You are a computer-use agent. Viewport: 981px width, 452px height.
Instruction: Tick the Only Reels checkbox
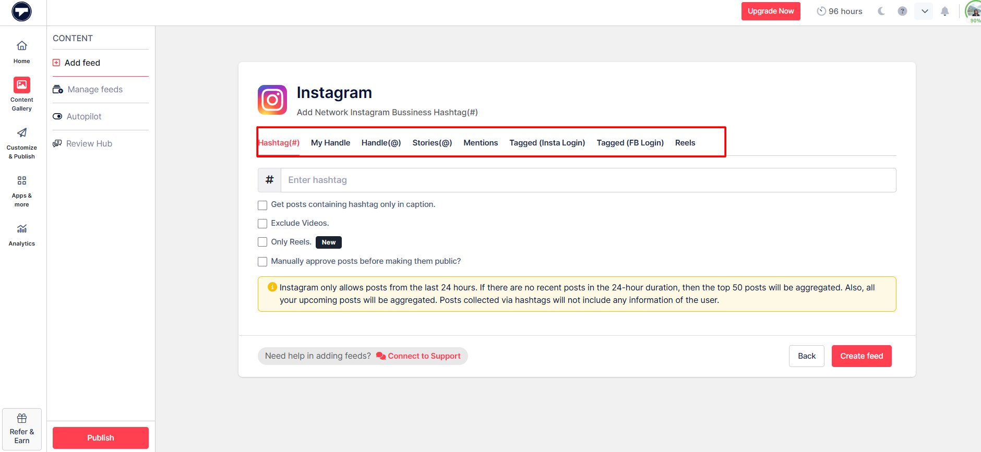click(262, 242)
